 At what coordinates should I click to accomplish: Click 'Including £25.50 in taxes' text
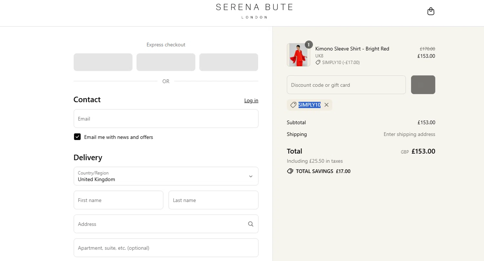coord(315,161)
